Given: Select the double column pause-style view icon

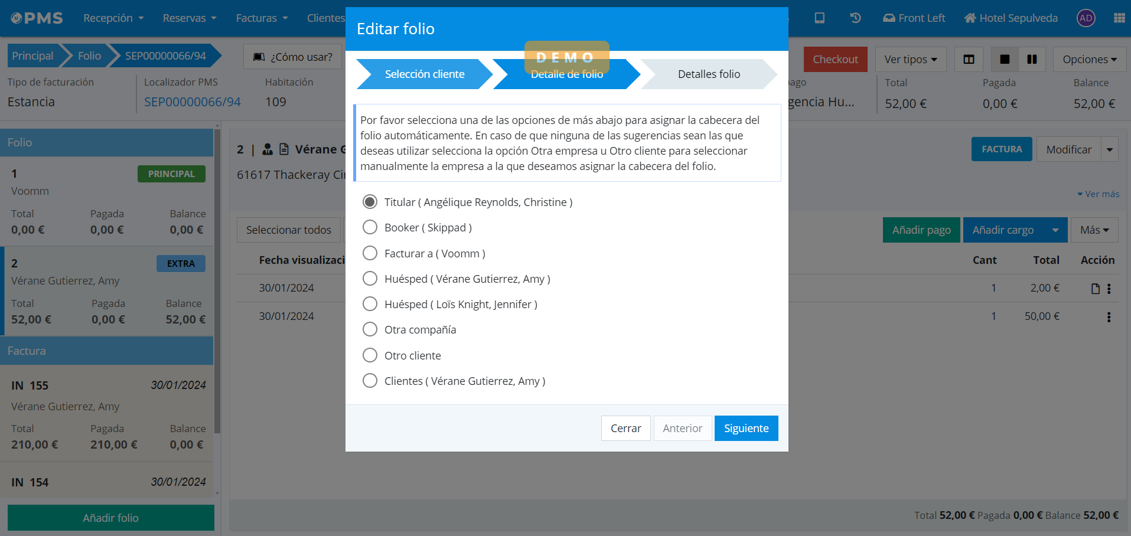Looking at the screenshot, I should click(1032, 59).
